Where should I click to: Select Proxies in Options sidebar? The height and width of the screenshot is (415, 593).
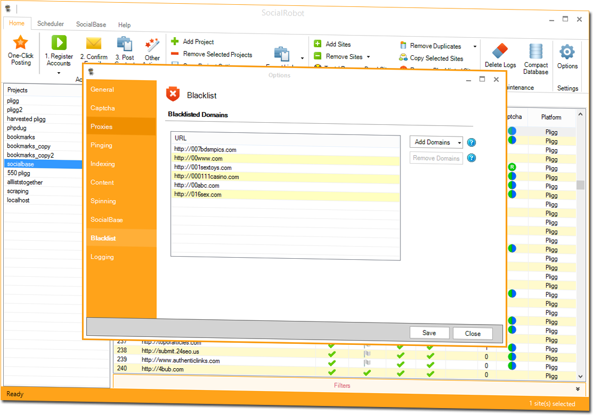(121, 126)
